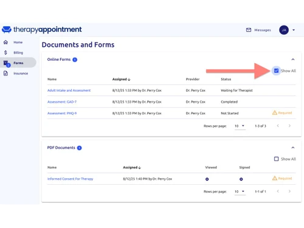Click the Billing dollar sign icon
Image resolution: width=304 pixels, height=228 pixels.
point(5,52)
